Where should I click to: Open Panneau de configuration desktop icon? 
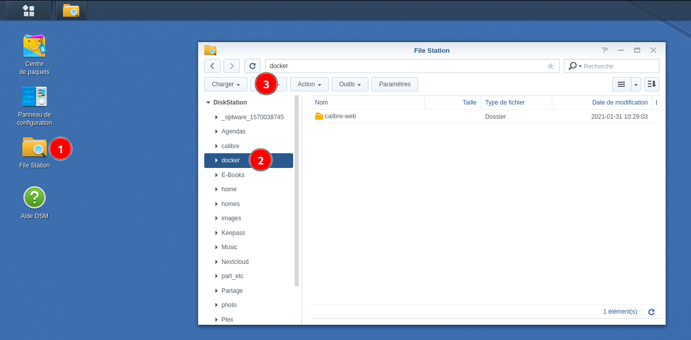pos(34,97)
